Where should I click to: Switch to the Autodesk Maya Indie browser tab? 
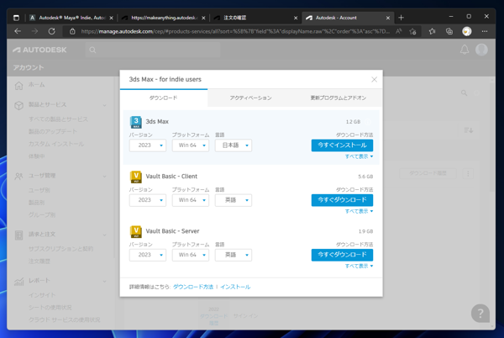tap(71, 18)
